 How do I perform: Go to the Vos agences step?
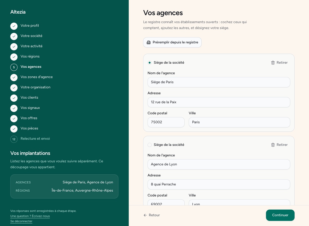31,67
